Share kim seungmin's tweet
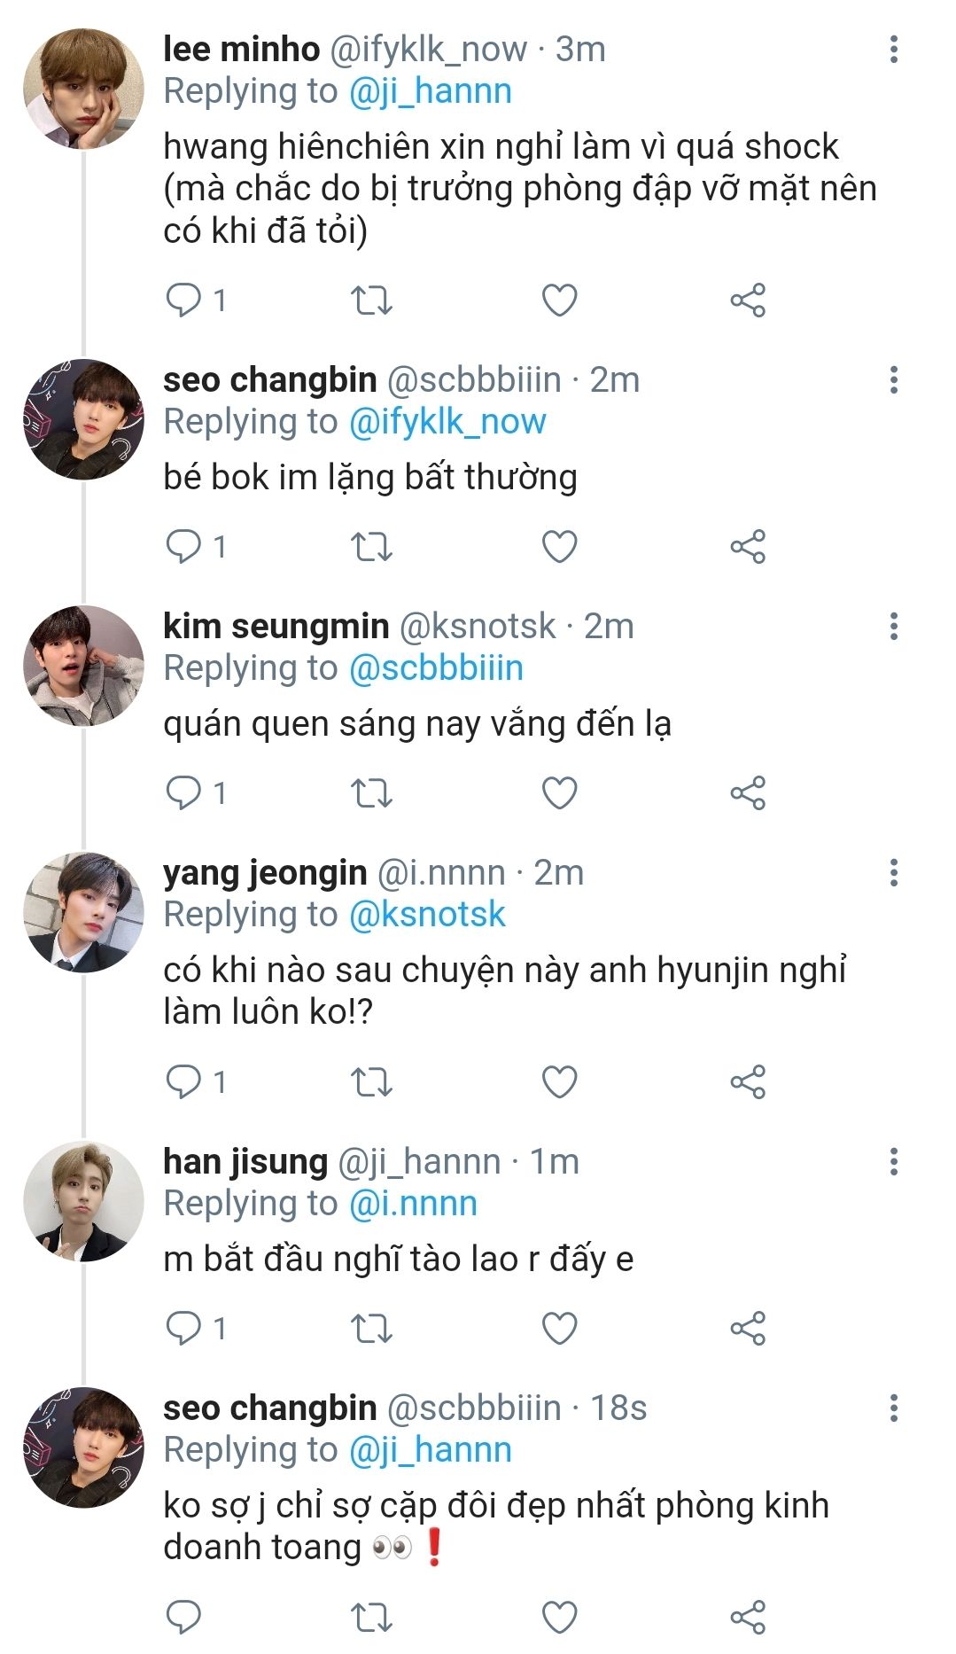956x1654 pixels. click(x=748, y=792)
